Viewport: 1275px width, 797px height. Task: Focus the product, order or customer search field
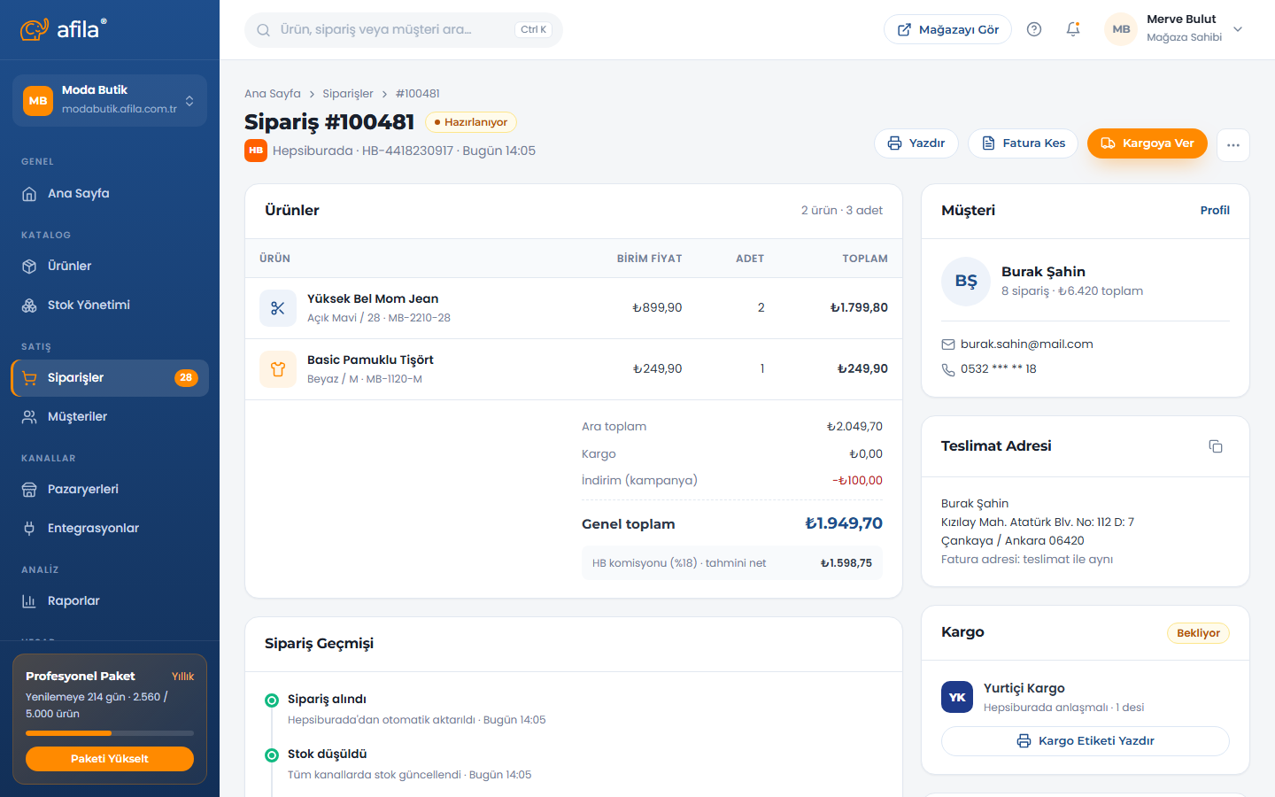click(x=404, y=29)
